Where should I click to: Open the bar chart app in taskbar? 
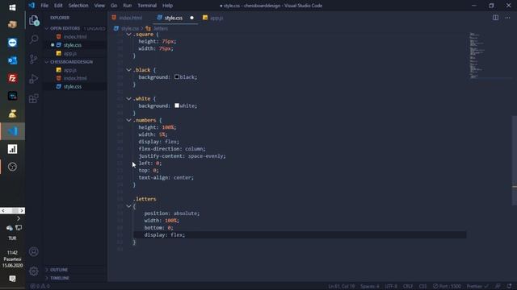tap(13, 149)
